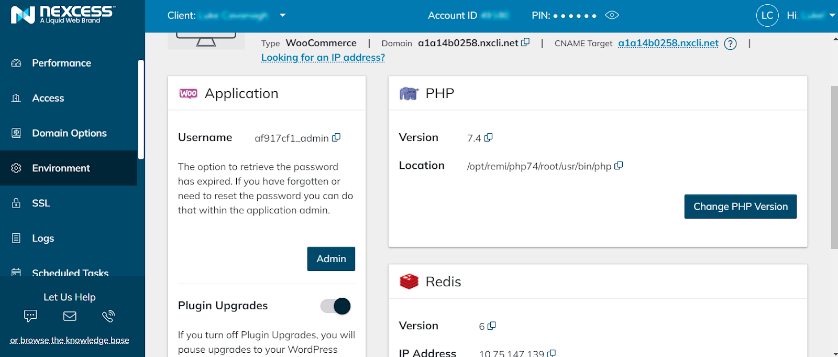Open the Client selector dropdown
Viewport: 838px width, 357px height.
click(x=283, y=15)
